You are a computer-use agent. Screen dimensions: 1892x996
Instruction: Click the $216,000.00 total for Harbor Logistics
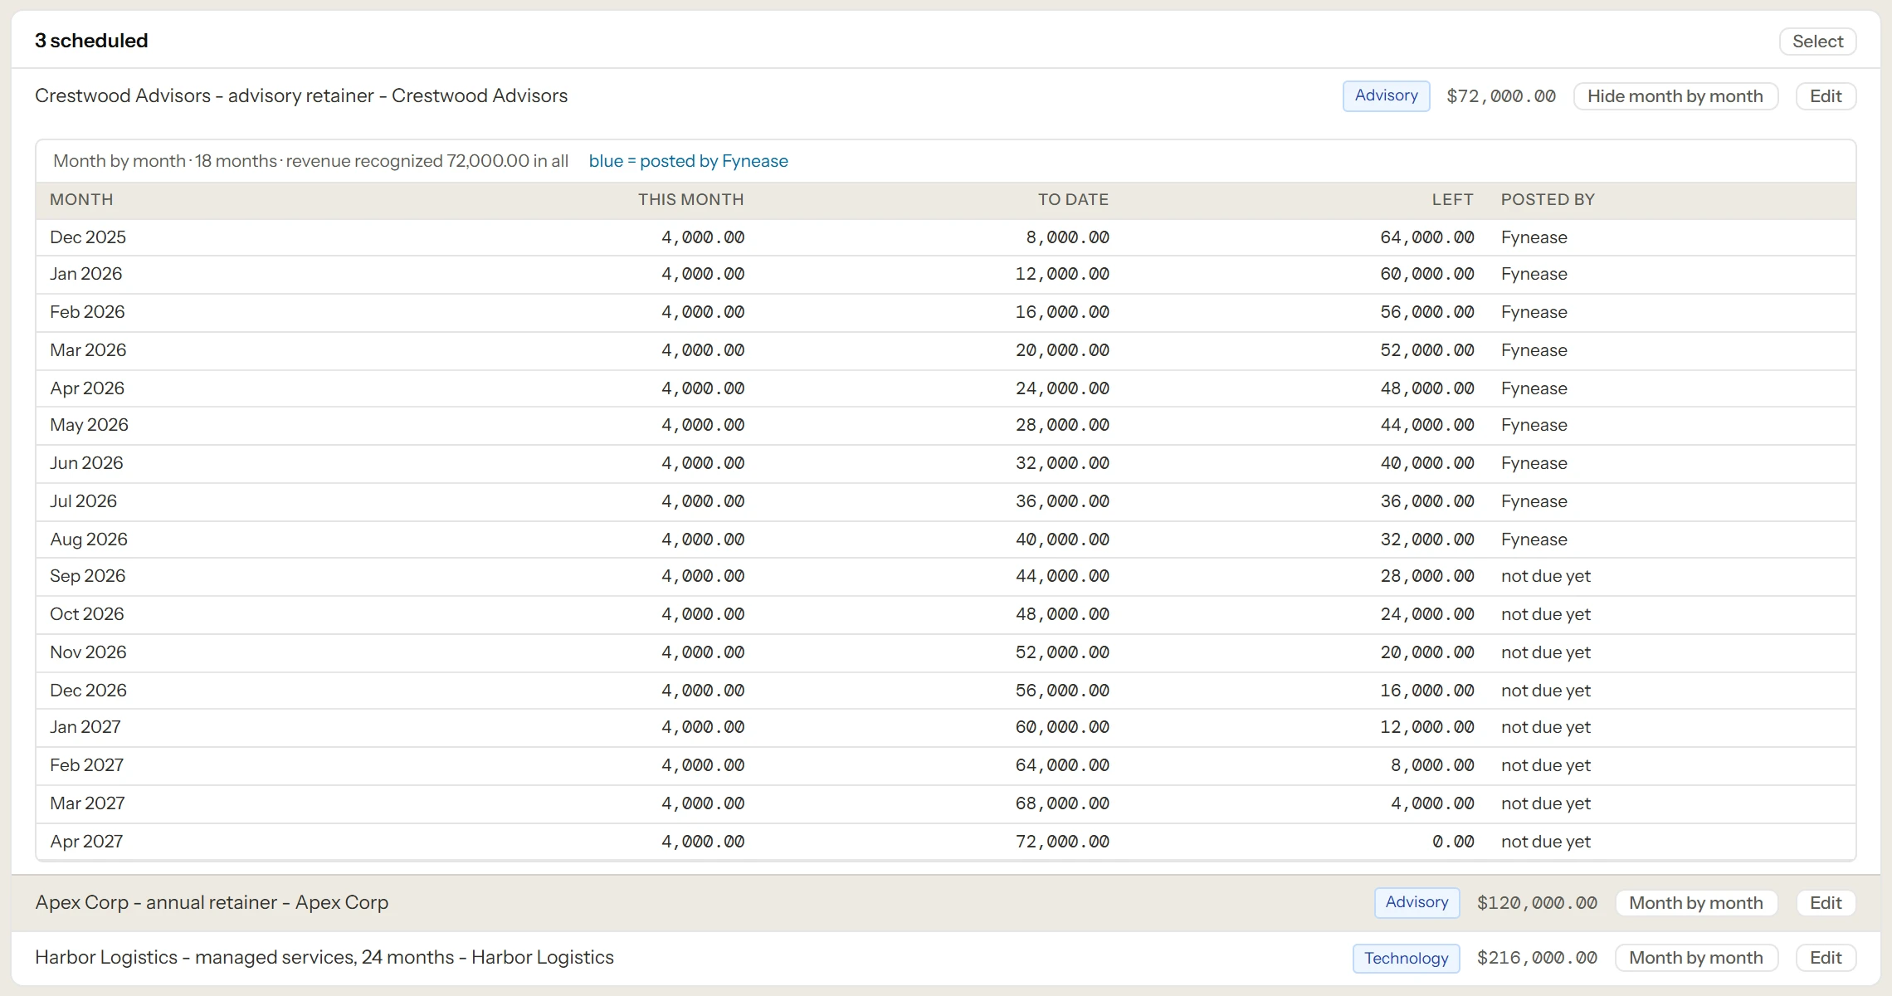click(1537, 958)
